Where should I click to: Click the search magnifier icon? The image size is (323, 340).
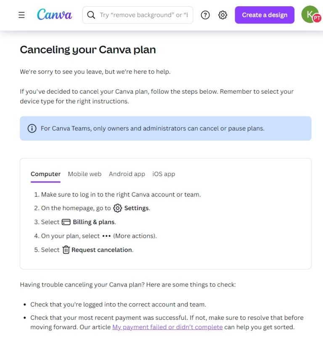[91, 15]
